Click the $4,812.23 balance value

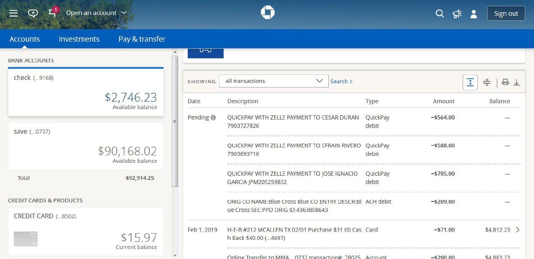tap(498, 229)
